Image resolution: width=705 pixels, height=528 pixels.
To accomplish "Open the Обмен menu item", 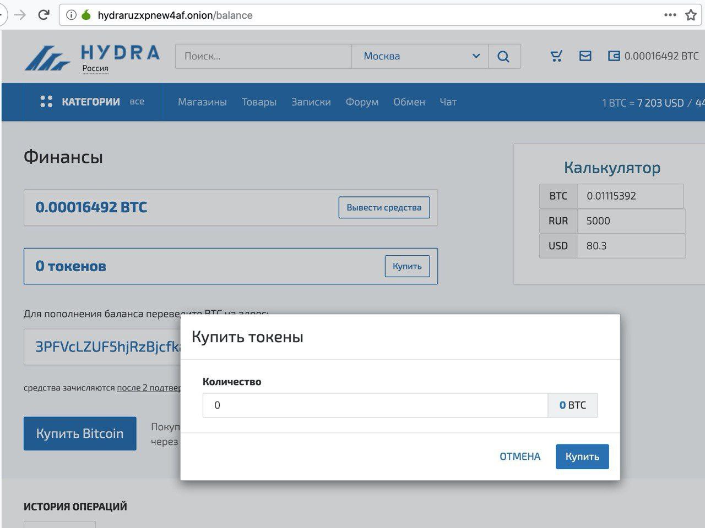I will (409, 102).
